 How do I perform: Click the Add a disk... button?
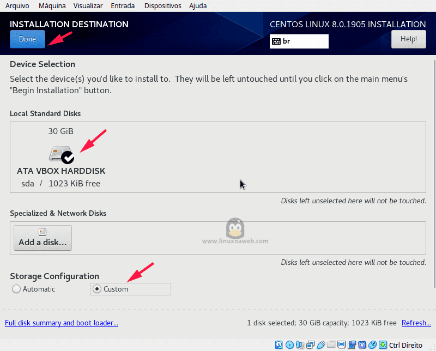click(43, 238)
